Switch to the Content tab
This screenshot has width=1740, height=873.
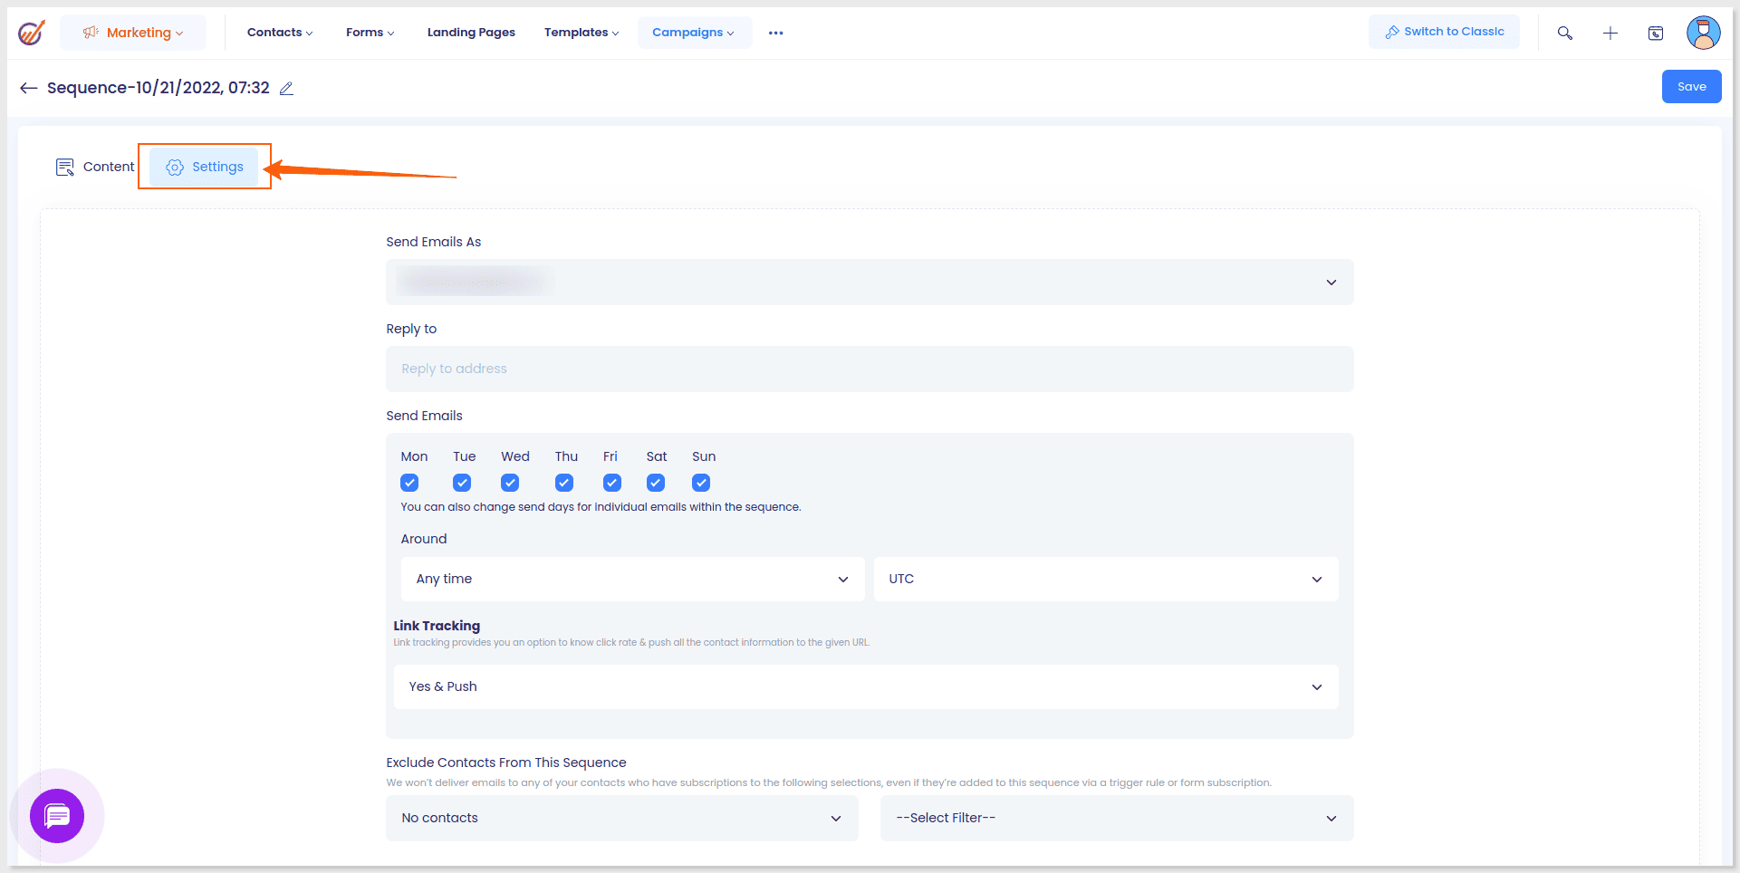(x=95, y=167)
